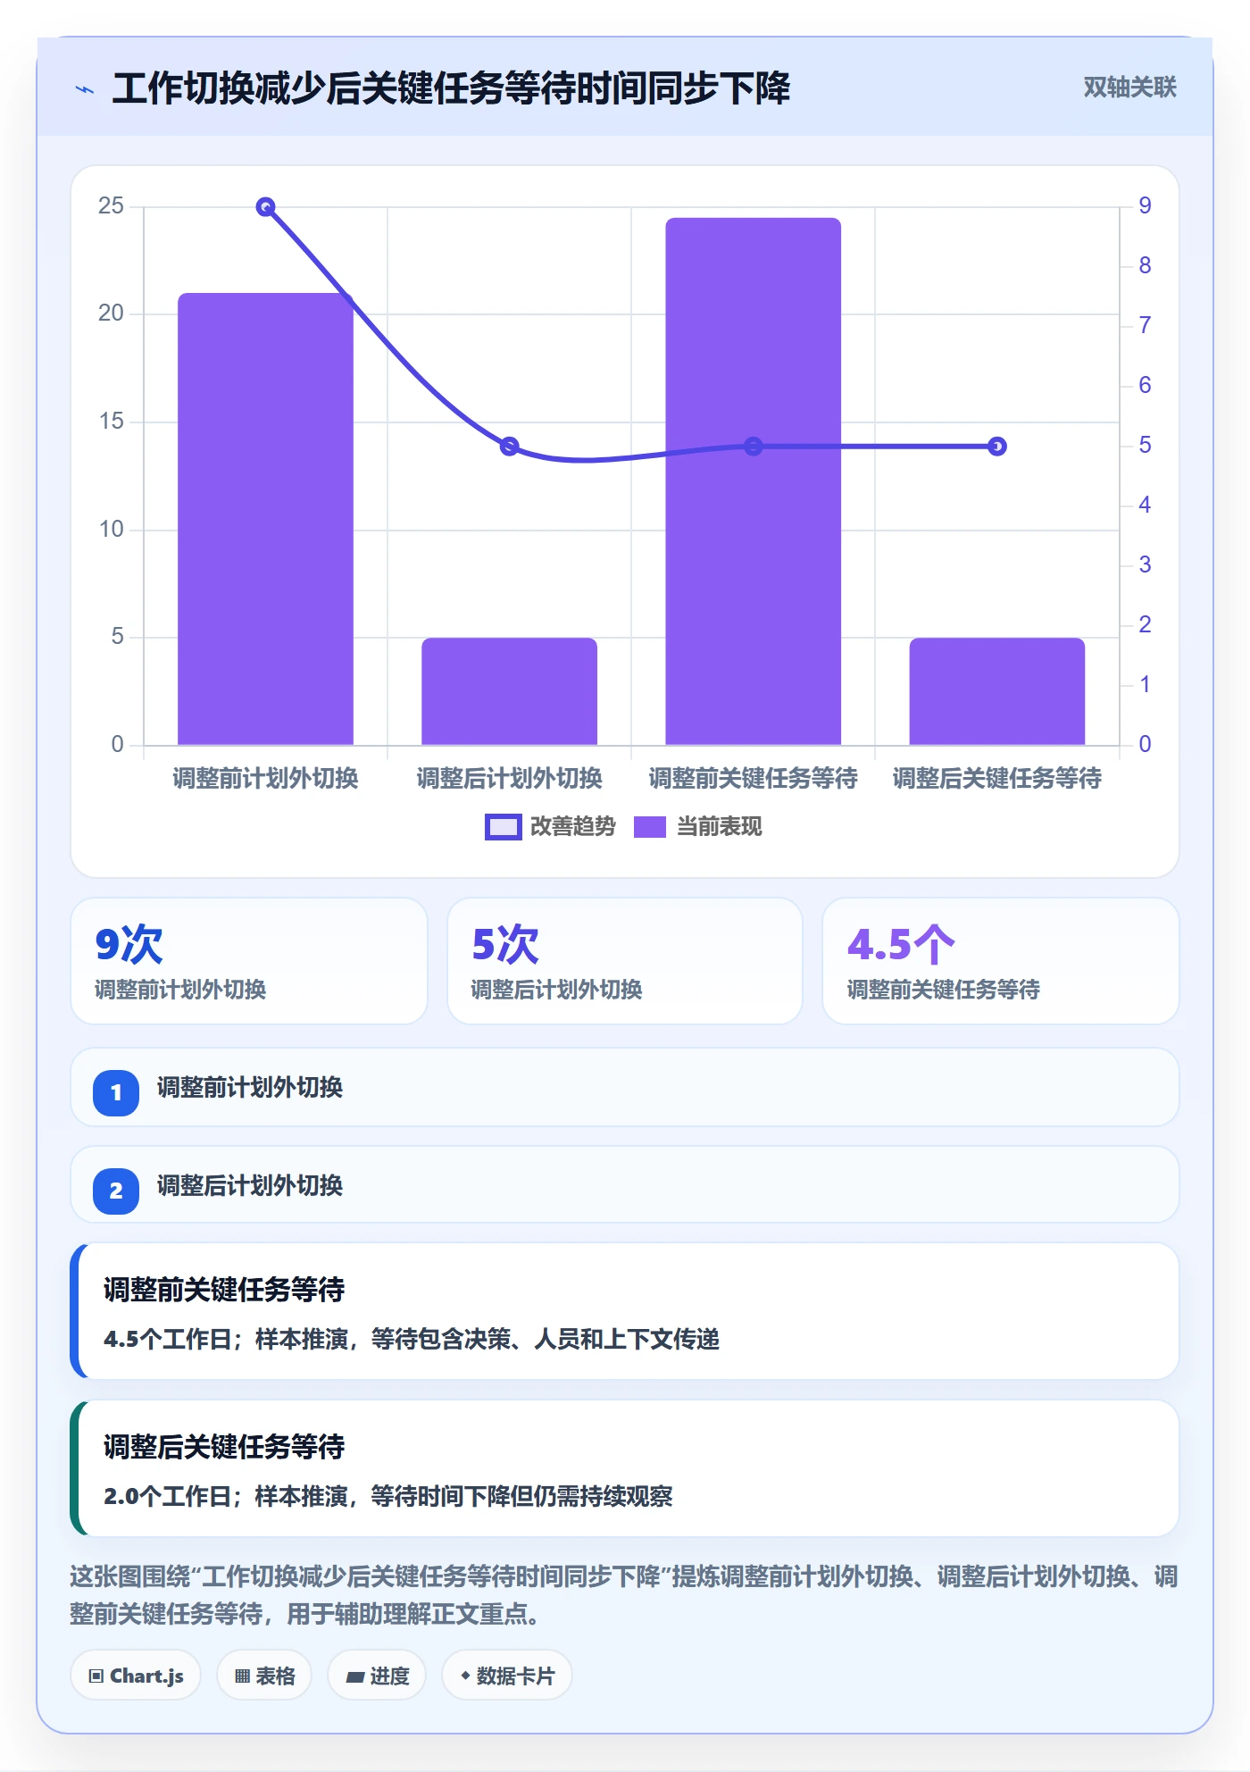Click number badge 2 in list
Image resolution: width=1250 pixels, height=1772 pixels.
116,1191
